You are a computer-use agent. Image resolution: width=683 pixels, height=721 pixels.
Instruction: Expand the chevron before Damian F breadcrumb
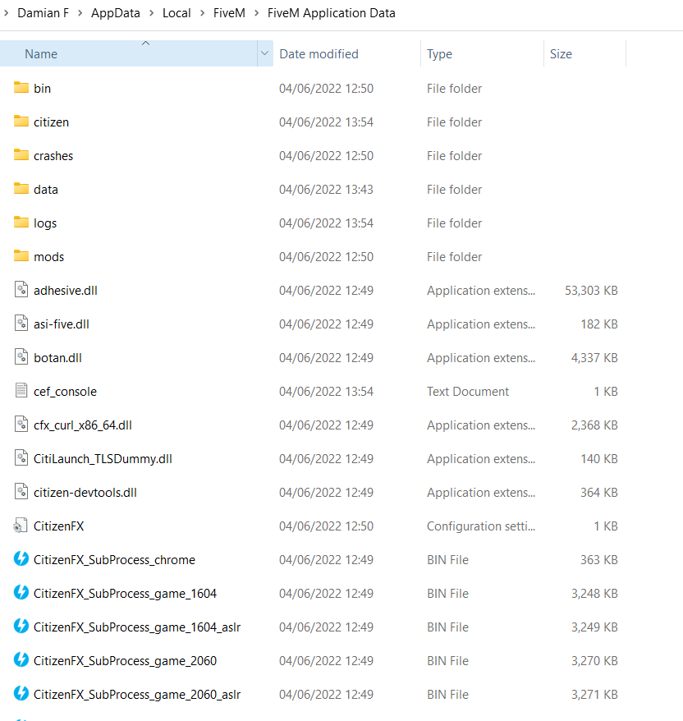6,13
